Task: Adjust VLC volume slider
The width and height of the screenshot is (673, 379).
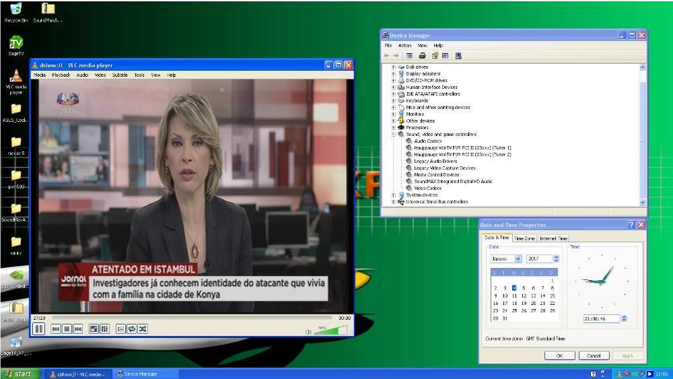Action: point(330,330)
